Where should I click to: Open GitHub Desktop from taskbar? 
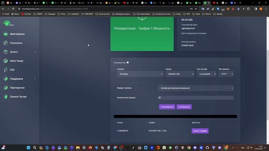coord(207,148)
